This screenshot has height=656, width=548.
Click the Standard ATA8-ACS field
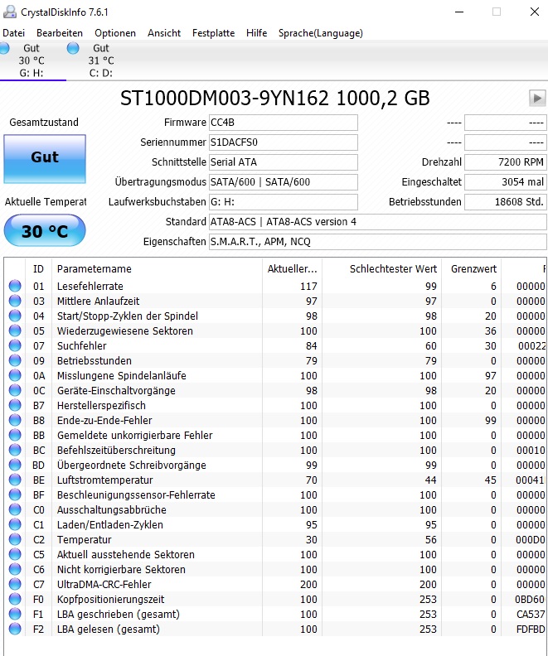pos(377,222)
